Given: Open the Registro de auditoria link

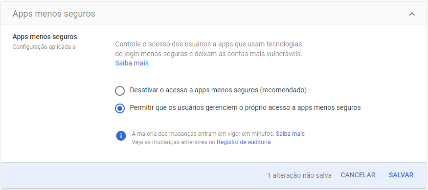Looking at the screenshot, I should click(244, 142).
